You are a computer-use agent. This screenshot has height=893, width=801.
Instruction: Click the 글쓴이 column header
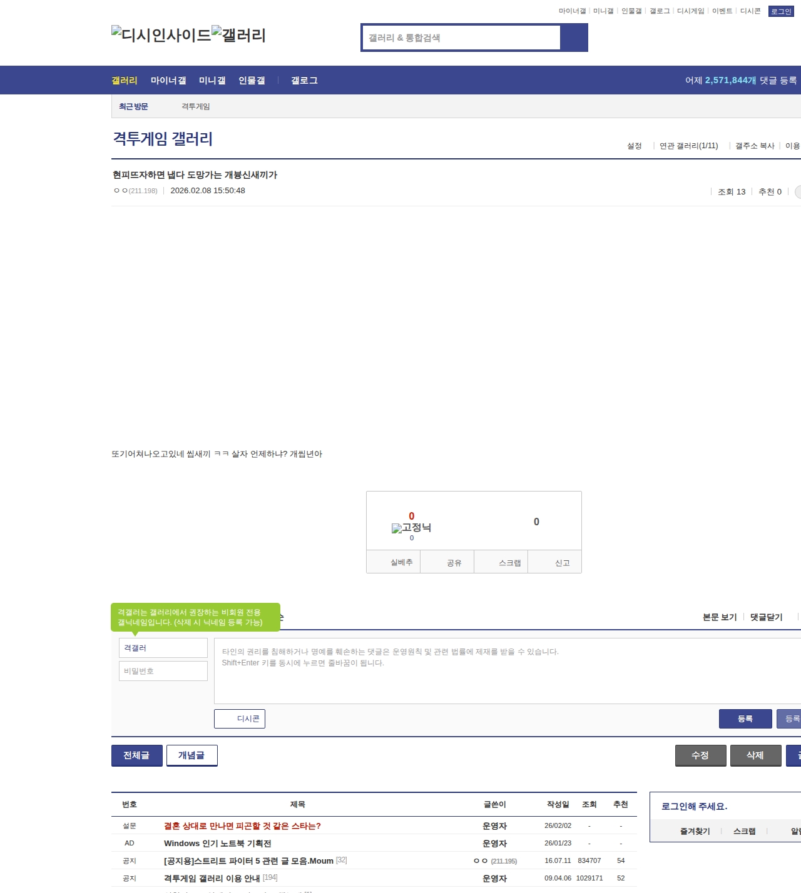coord(495,805)
